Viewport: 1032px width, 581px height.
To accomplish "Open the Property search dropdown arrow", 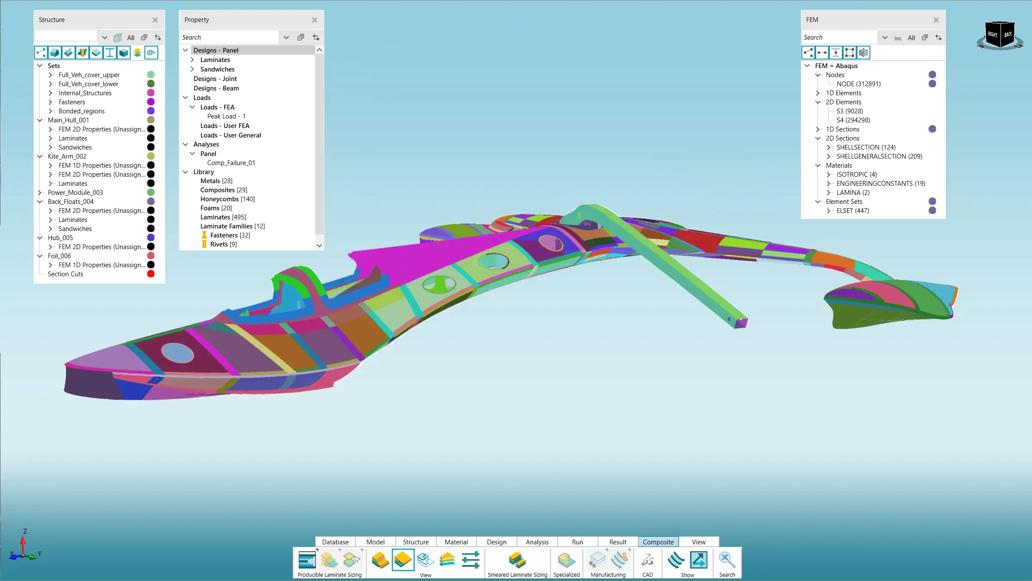I will tap(286, 37).
